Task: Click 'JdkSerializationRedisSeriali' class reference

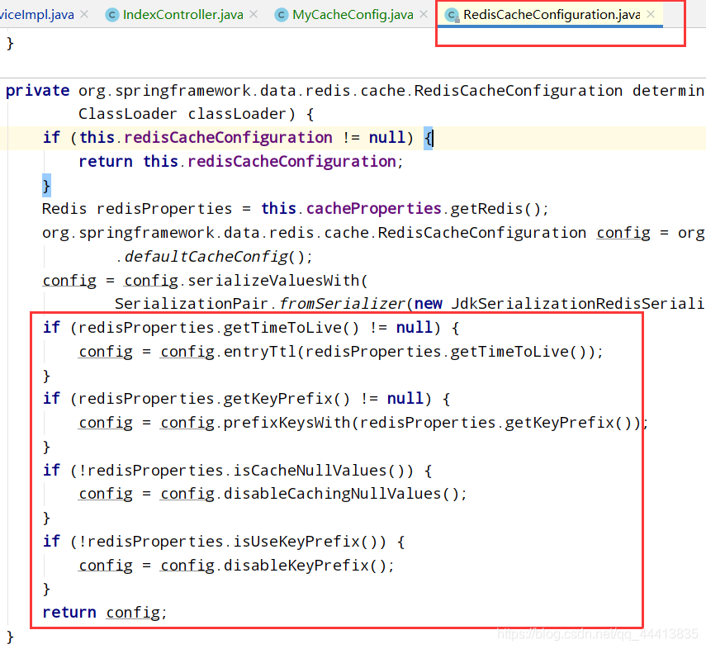Action: click(x=578, y=304)
